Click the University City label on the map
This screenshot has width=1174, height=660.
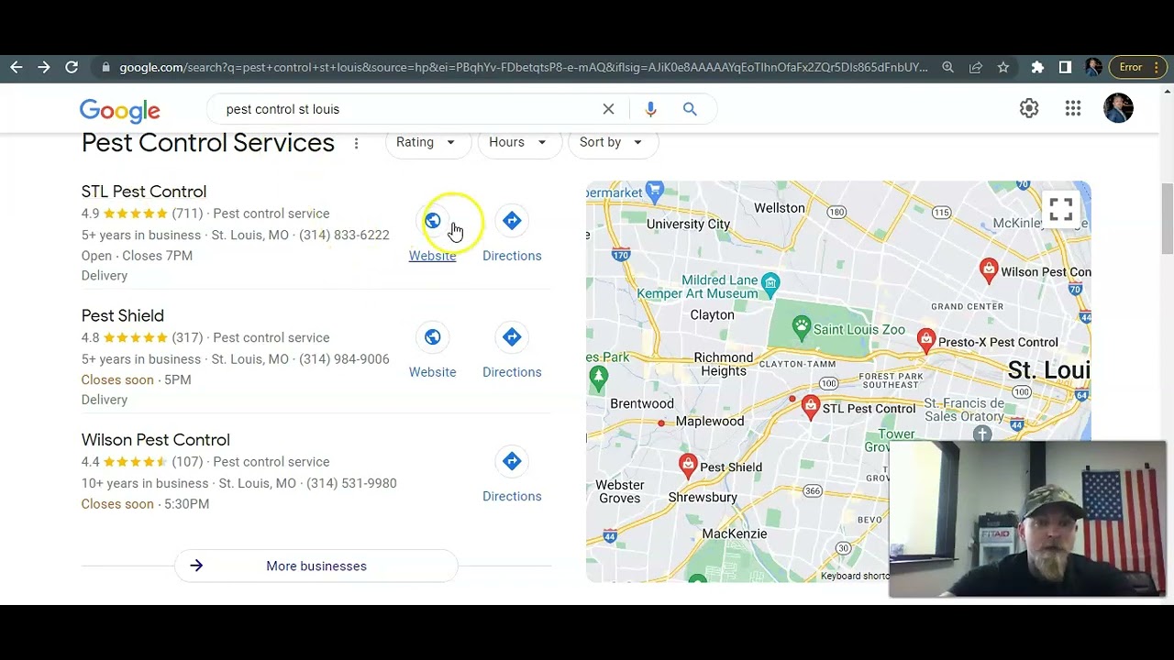point(688,224)
